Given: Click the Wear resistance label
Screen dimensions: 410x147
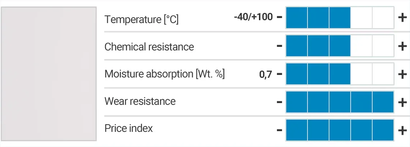Looking at the screenshot, I should point(140,101).
